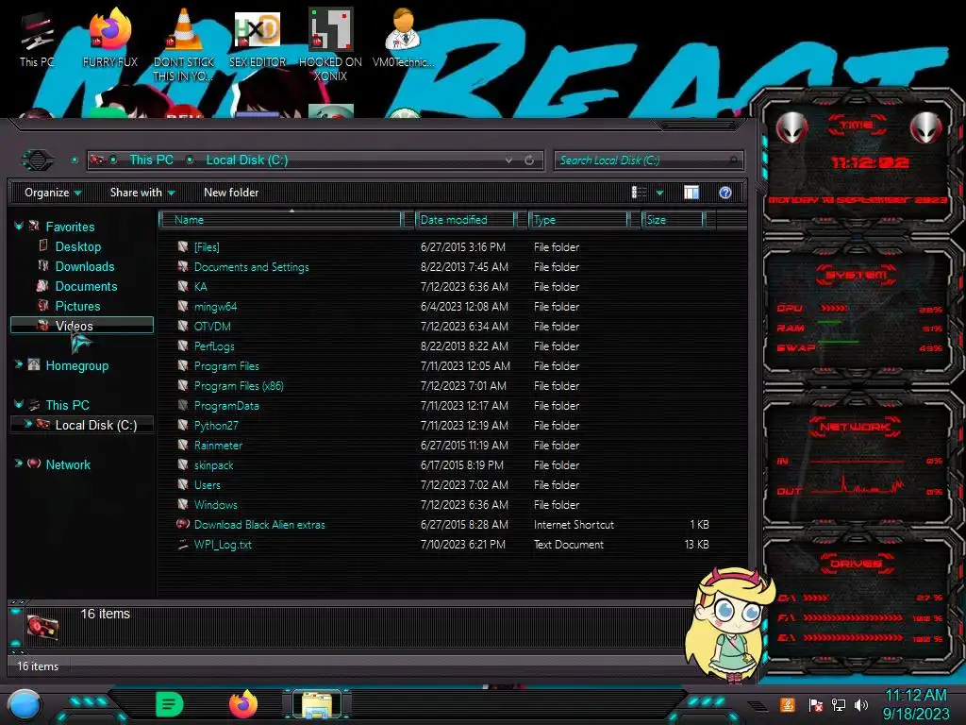Select Videos in the navigation pane
Viewport: 966px width, 725px height.
coord(82,325)
